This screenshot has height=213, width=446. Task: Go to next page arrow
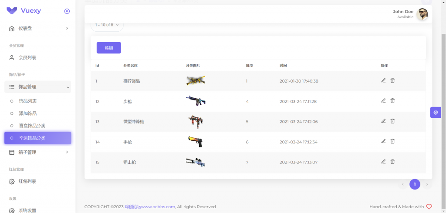point(427,184)
